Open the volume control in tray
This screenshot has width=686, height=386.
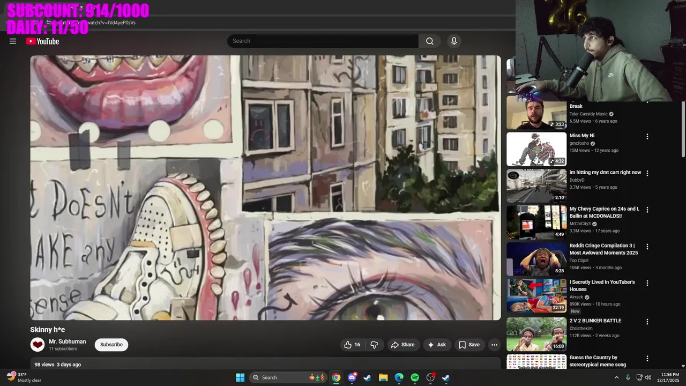pos(648,377)
